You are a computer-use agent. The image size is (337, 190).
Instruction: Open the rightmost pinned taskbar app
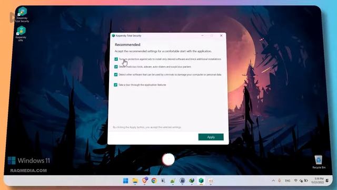tap(211, 180)
